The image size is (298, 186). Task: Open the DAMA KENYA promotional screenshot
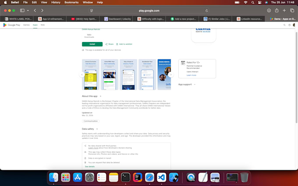pos(164,74)
